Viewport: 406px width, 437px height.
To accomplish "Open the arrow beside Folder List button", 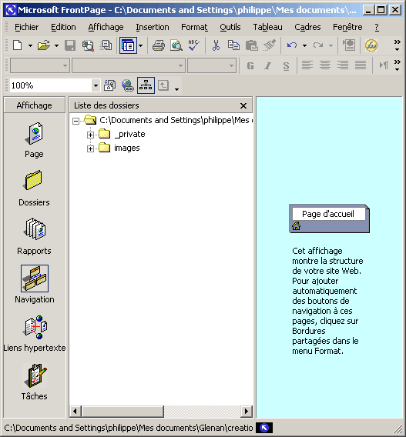I will point(141,45).
